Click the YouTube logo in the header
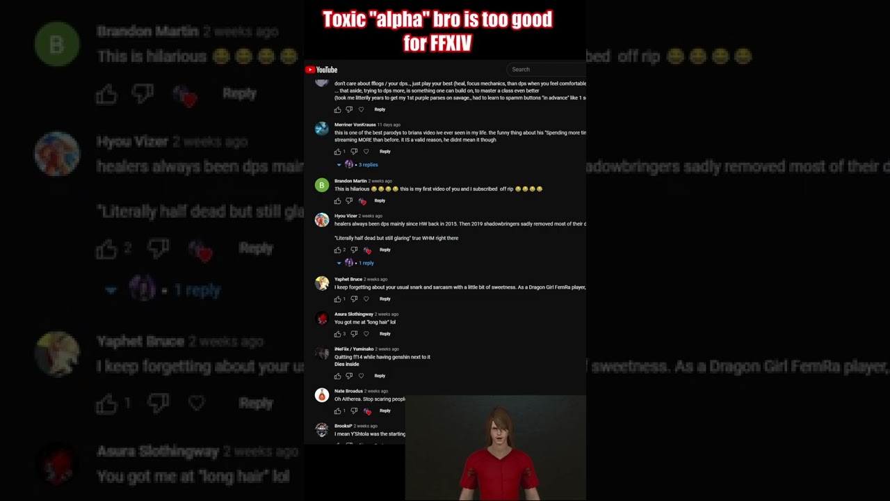The image size is (890, 501). (321, 70)
